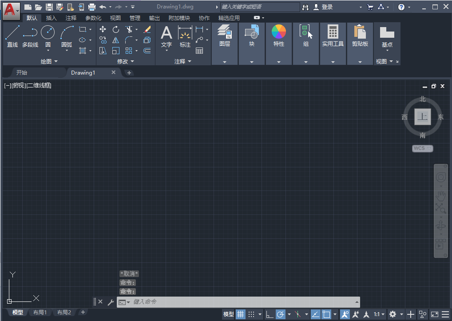Click the WCS label below ViewCube

coord(421,148)
